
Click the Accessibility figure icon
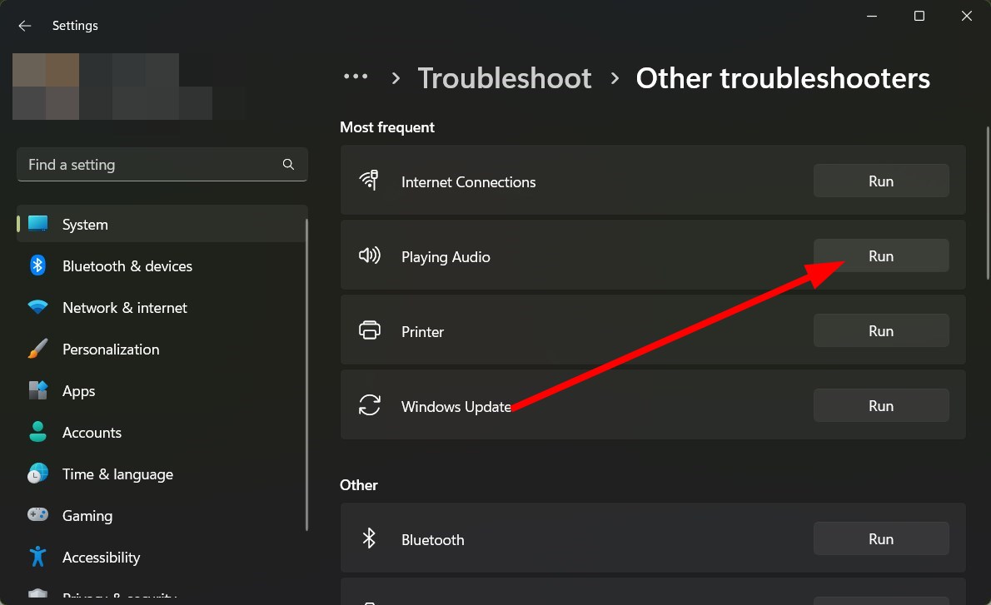tap(37, 558)
